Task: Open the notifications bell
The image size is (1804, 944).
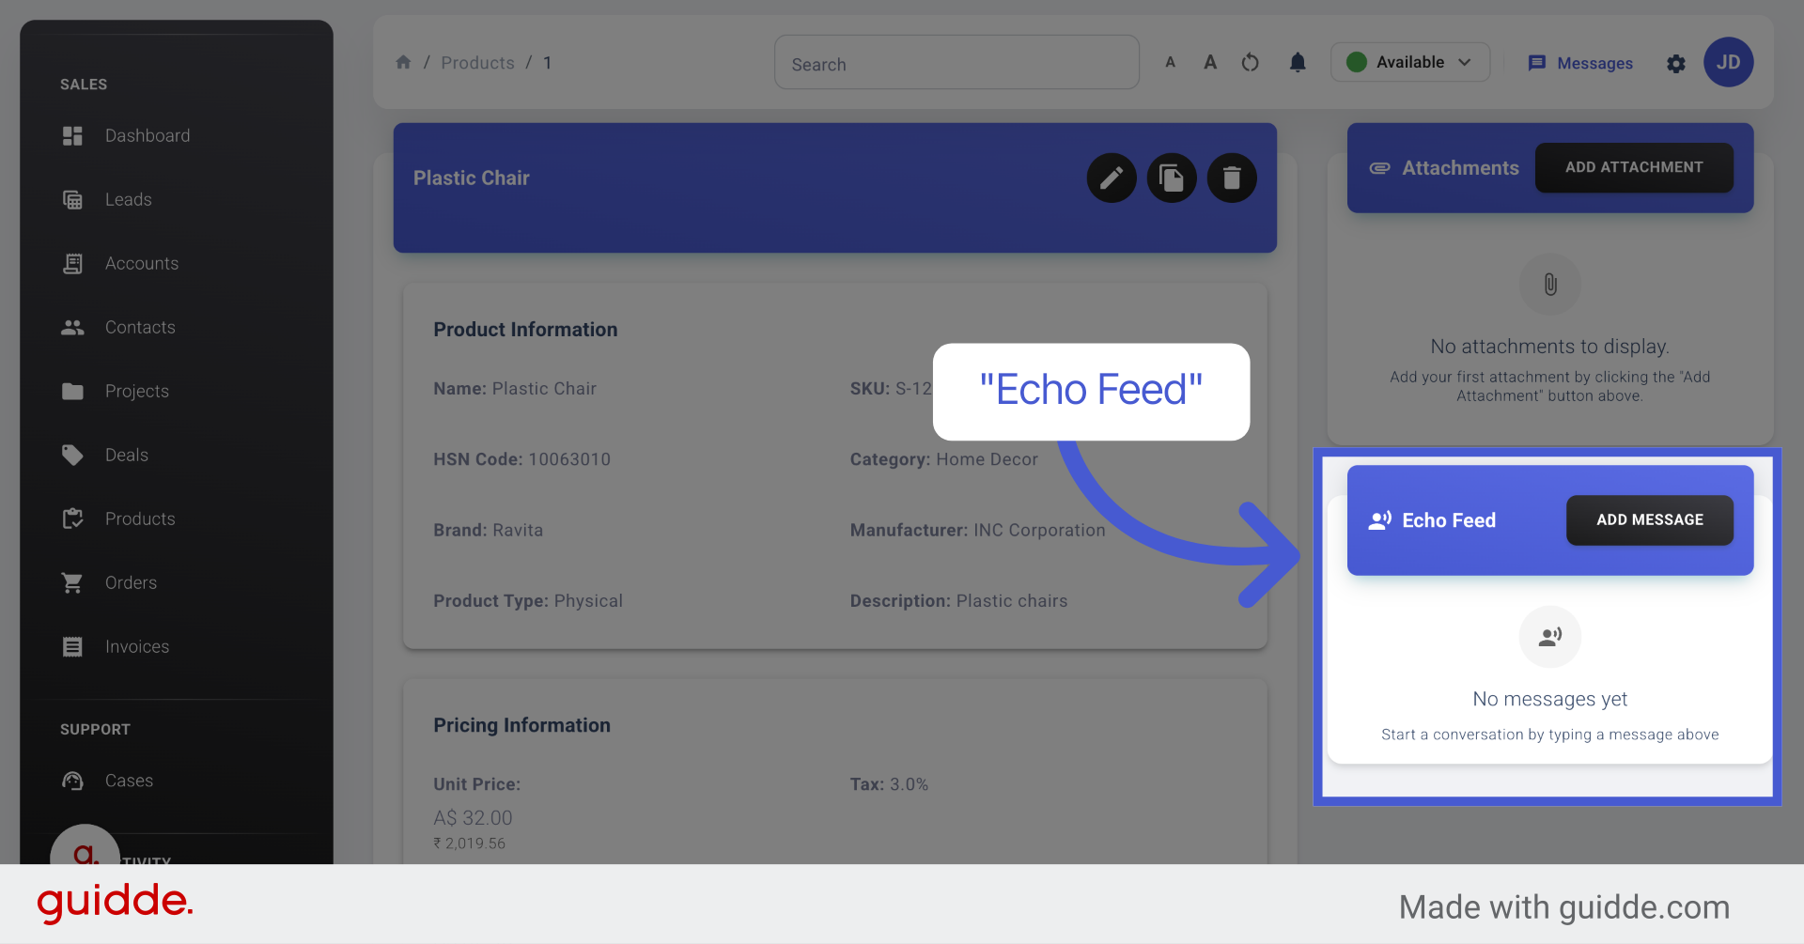Action: [x=1298, y=63]
